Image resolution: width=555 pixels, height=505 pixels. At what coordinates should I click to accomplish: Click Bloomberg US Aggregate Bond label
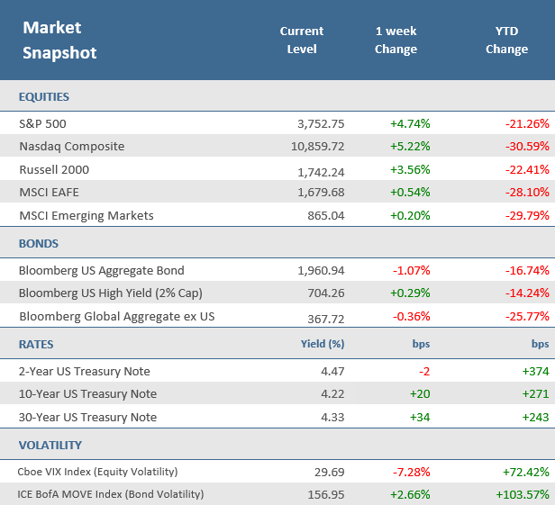(101, 271)
